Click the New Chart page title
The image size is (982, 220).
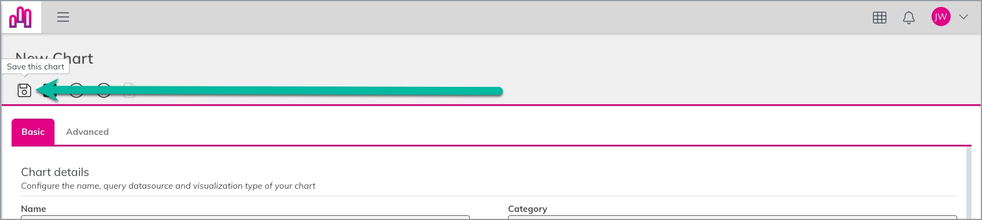(x=54, y=58)
